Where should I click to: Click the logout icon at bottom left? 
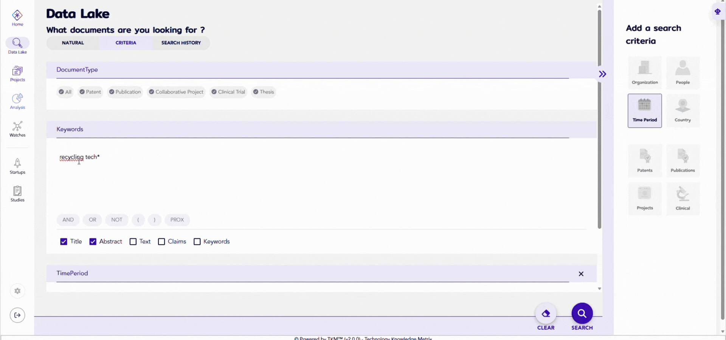coord(17,315)
